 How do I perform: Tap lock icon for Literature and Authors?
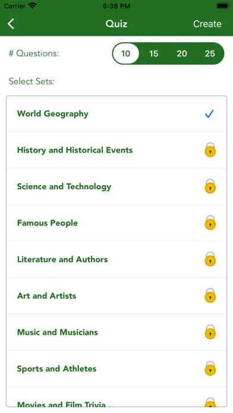coord(210,259)
